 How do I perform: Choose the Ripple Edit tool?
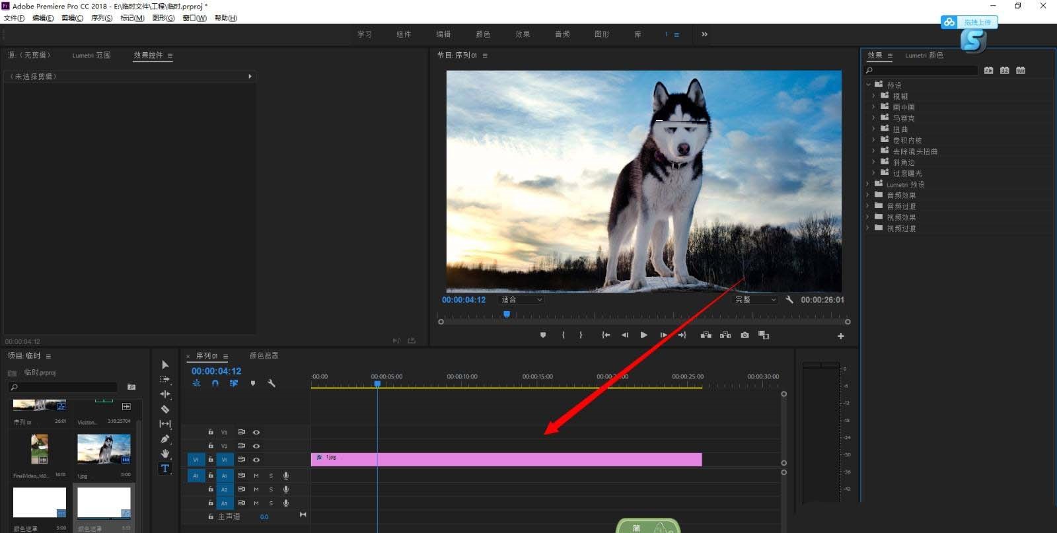[165, 394]
